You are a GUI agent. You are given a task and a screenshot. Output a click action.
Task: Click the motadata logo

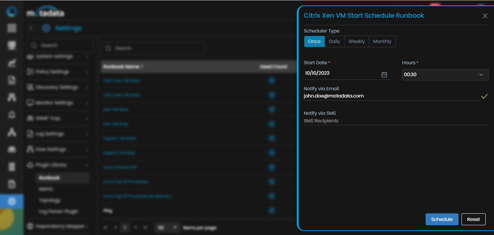click(x=45, y=13)
